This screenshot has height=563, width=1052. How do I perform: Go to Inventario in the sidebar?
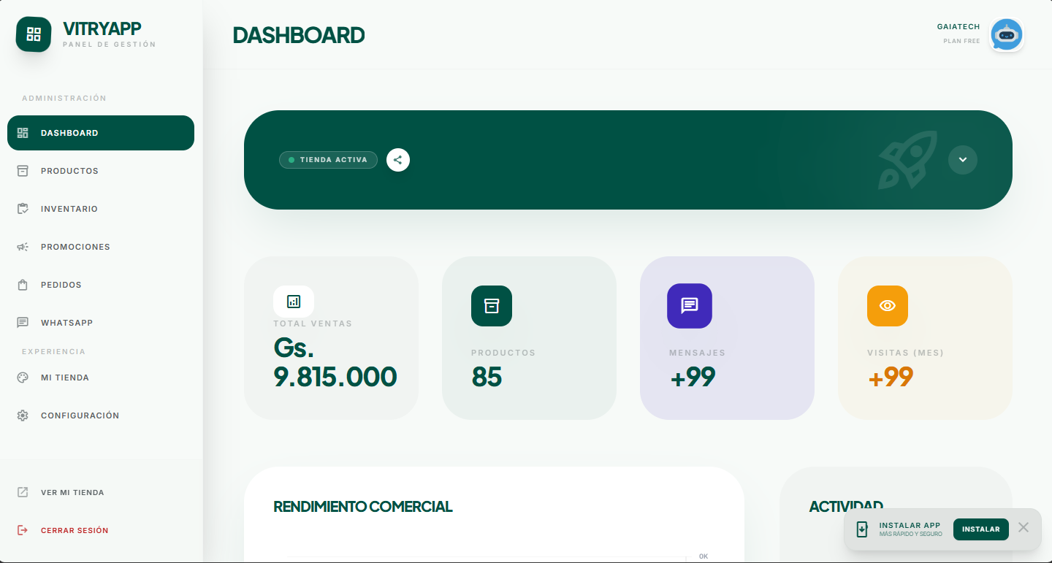coord(101,209)
